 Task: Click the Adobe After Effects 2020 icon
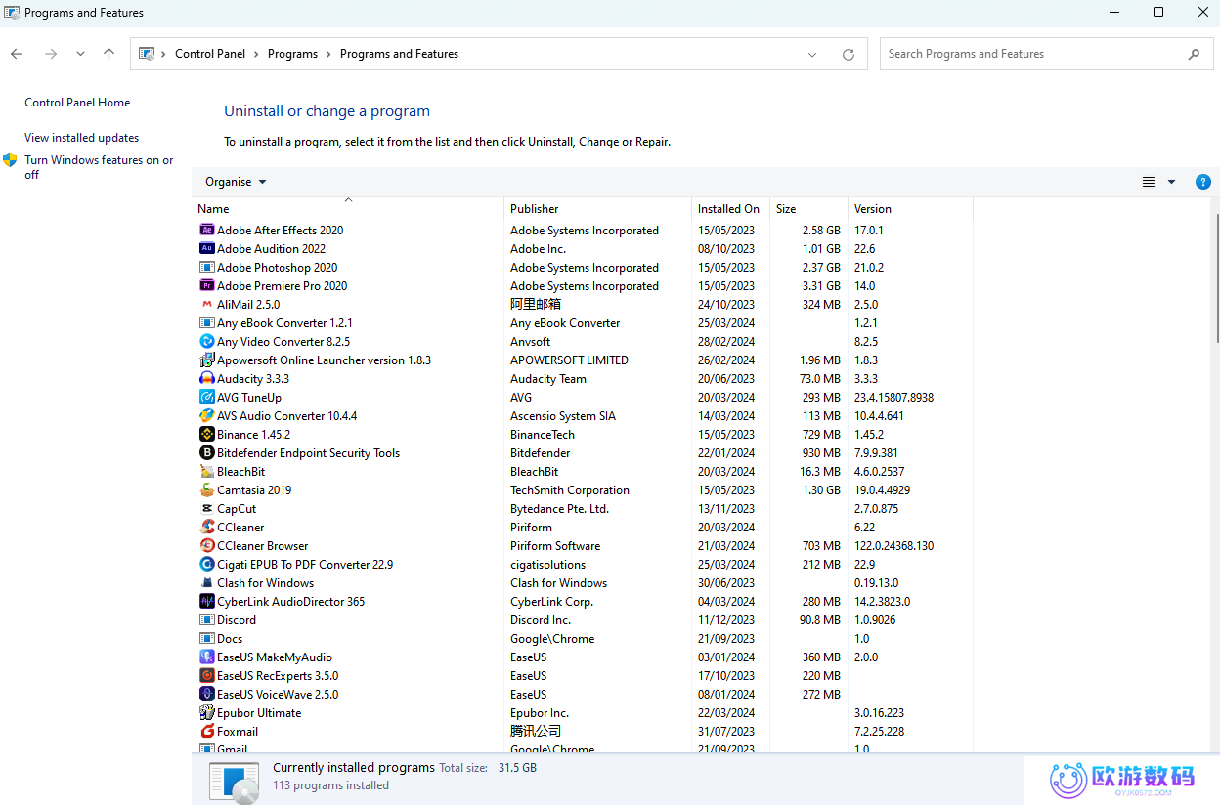tap(206, 231)
